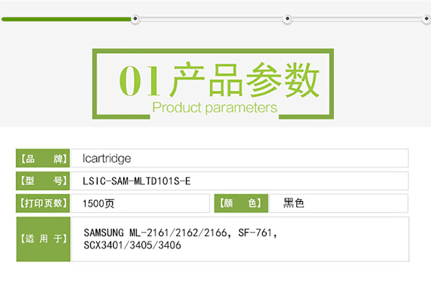Viewport: 431px width, 286px height.
Task: Click the grey track before the last dot
Action: pyautogui.click(x=357, y=19)
